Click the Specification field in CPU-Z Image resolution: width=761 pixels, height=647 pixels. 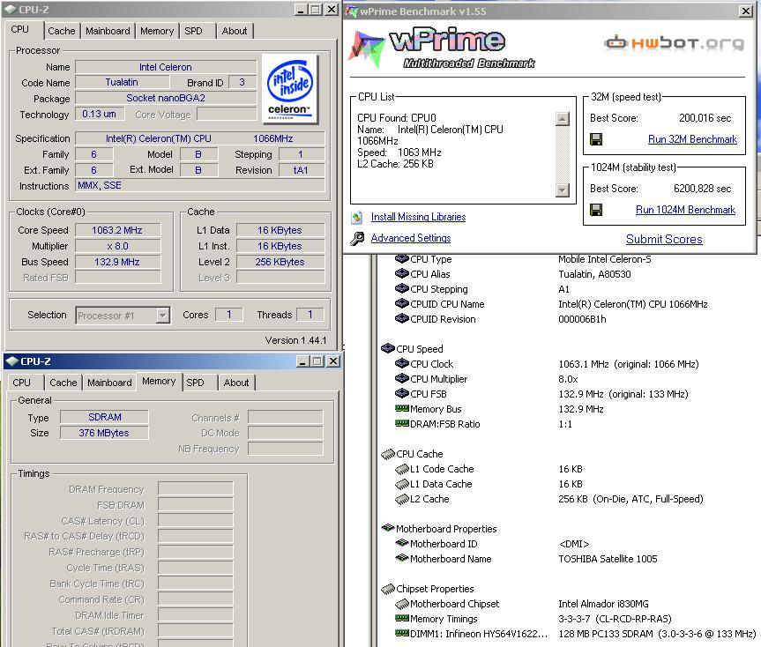199,138
